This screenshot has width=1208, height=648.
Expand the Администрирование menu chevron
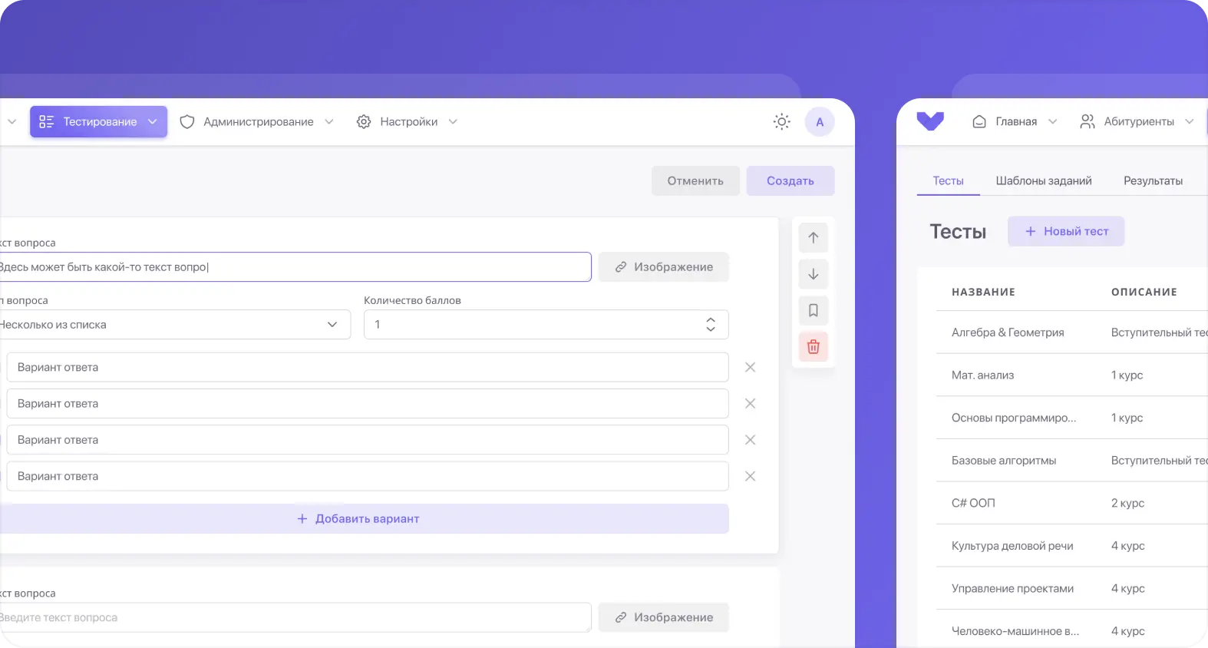pyautogui.click(x=329, y=121)
